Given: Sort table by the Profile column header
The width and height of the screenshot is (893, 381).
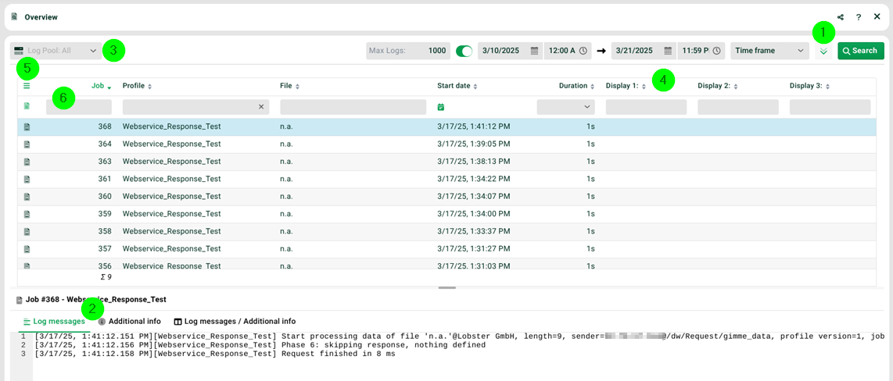Looking at the screenshot, I should 134,86.
